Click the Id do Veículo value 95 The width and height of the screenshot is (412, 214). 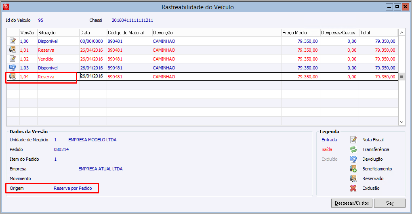tap(40, 20)
